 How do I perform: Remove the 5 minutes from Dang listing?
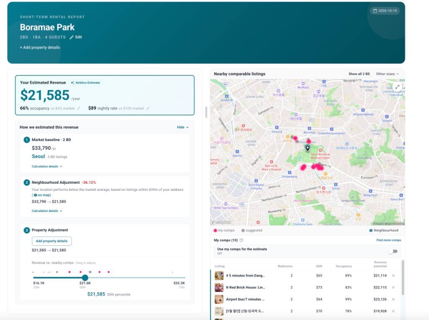tap(393, 276)
